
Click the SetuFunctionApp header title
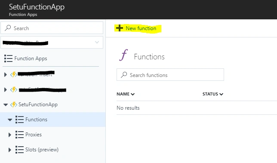pyautogui.click(x=37, y=7)
